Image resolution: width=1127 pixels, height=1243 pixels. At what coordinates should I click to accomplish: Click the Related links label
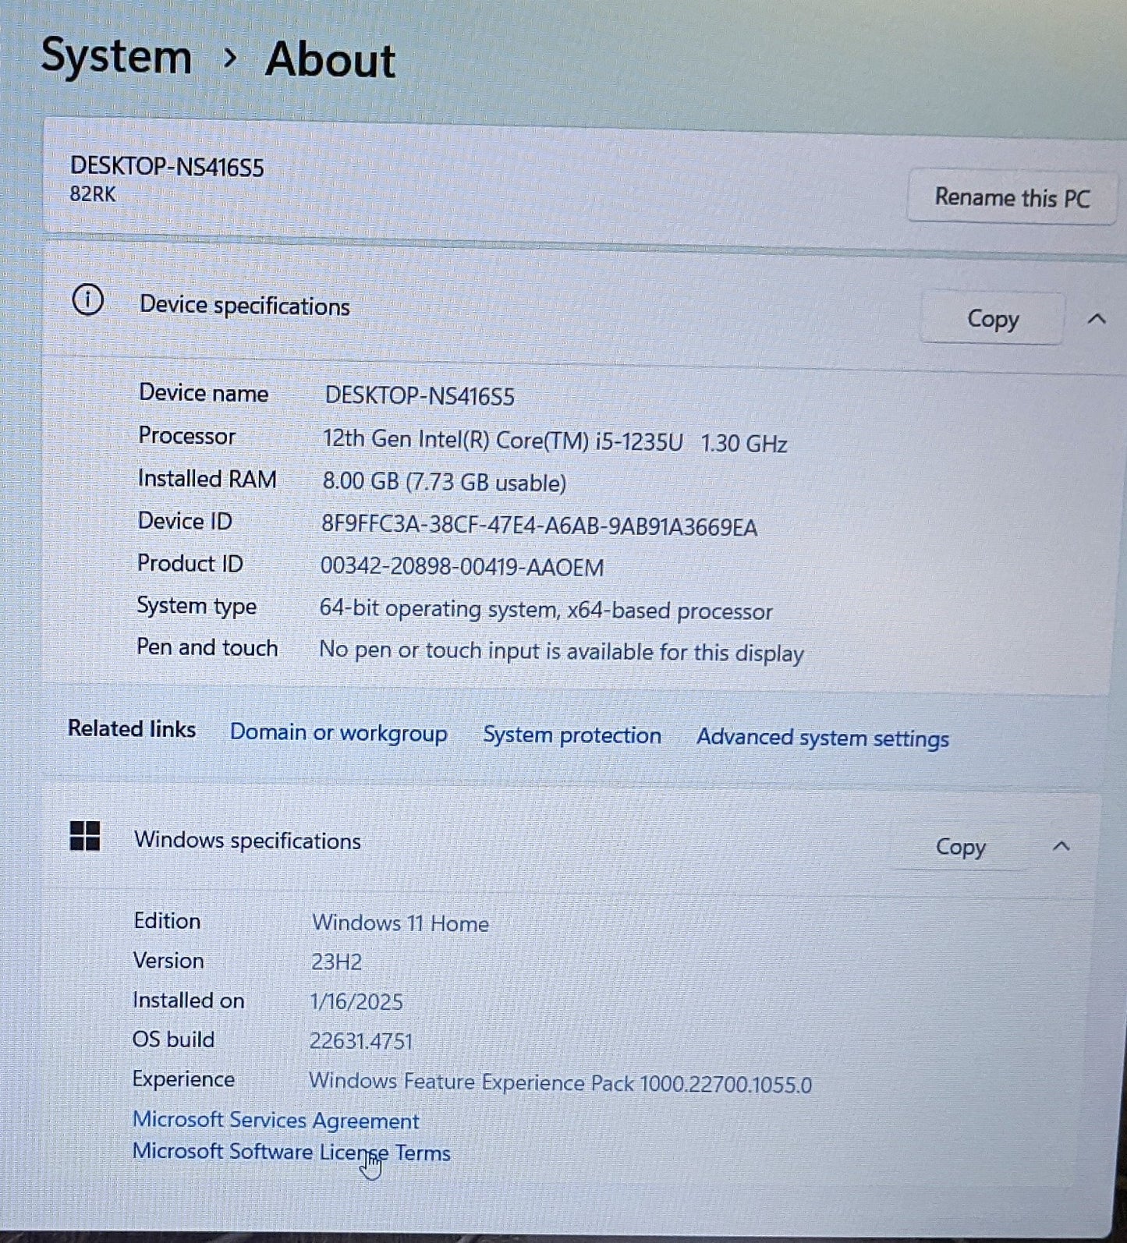click(132, 729)
